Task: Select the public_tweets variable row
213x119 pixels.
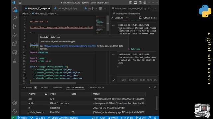Action: (x=83, y=112)
